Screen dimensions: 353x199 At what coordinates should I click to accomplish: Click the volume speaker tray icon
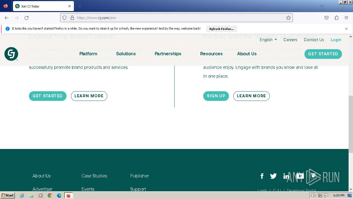[314, 195]
